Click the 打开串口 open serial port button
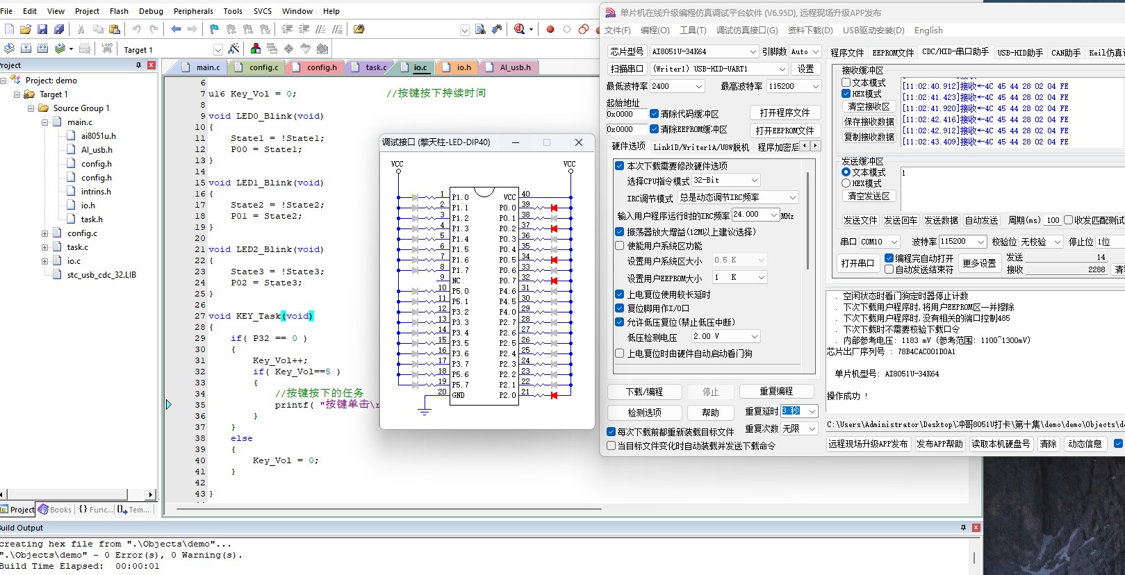Image resolution: width=1125 pixels, height=575 pixels. [858, 264]
